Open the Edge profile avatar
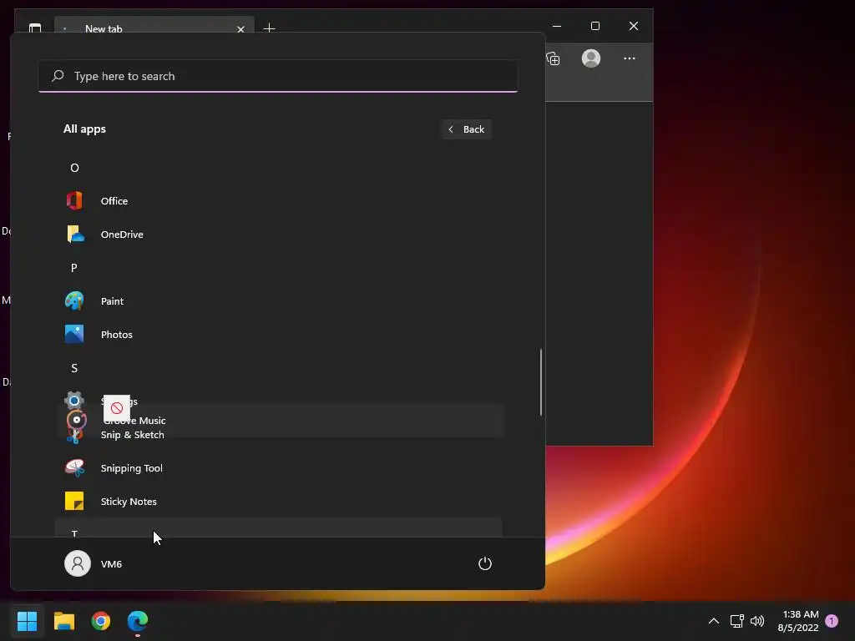The width and height of the screenshot is (855, 641). [591, 58]
